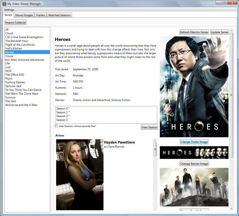Select House in the series list
Image resolution: width=239 pixels, height=216 pixels.
tap(27, 56)
